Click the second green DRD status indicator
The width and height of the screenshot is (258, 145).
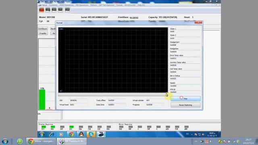tap(53, 127)
